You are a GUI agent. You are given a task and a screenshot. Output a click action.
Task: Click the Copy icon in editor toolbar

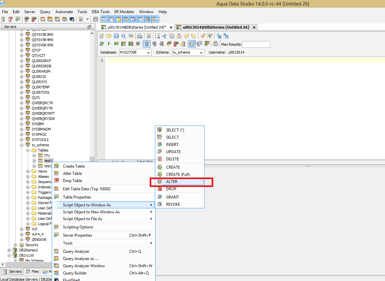pos(172,36)
